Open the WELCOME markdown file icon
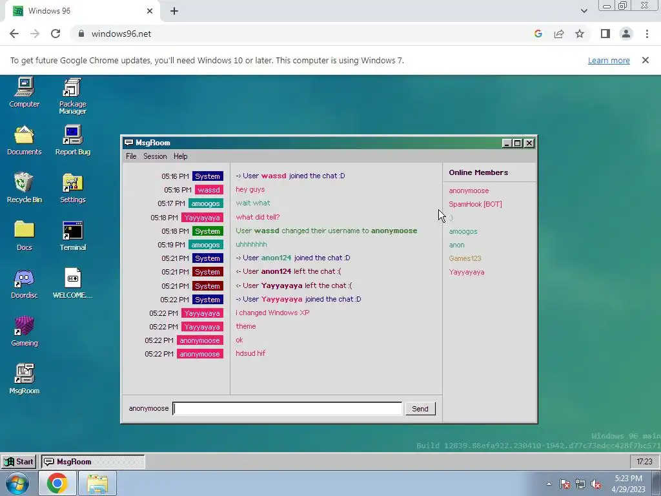The height and width of the screenshot is (496, 661). click(72, 284)
